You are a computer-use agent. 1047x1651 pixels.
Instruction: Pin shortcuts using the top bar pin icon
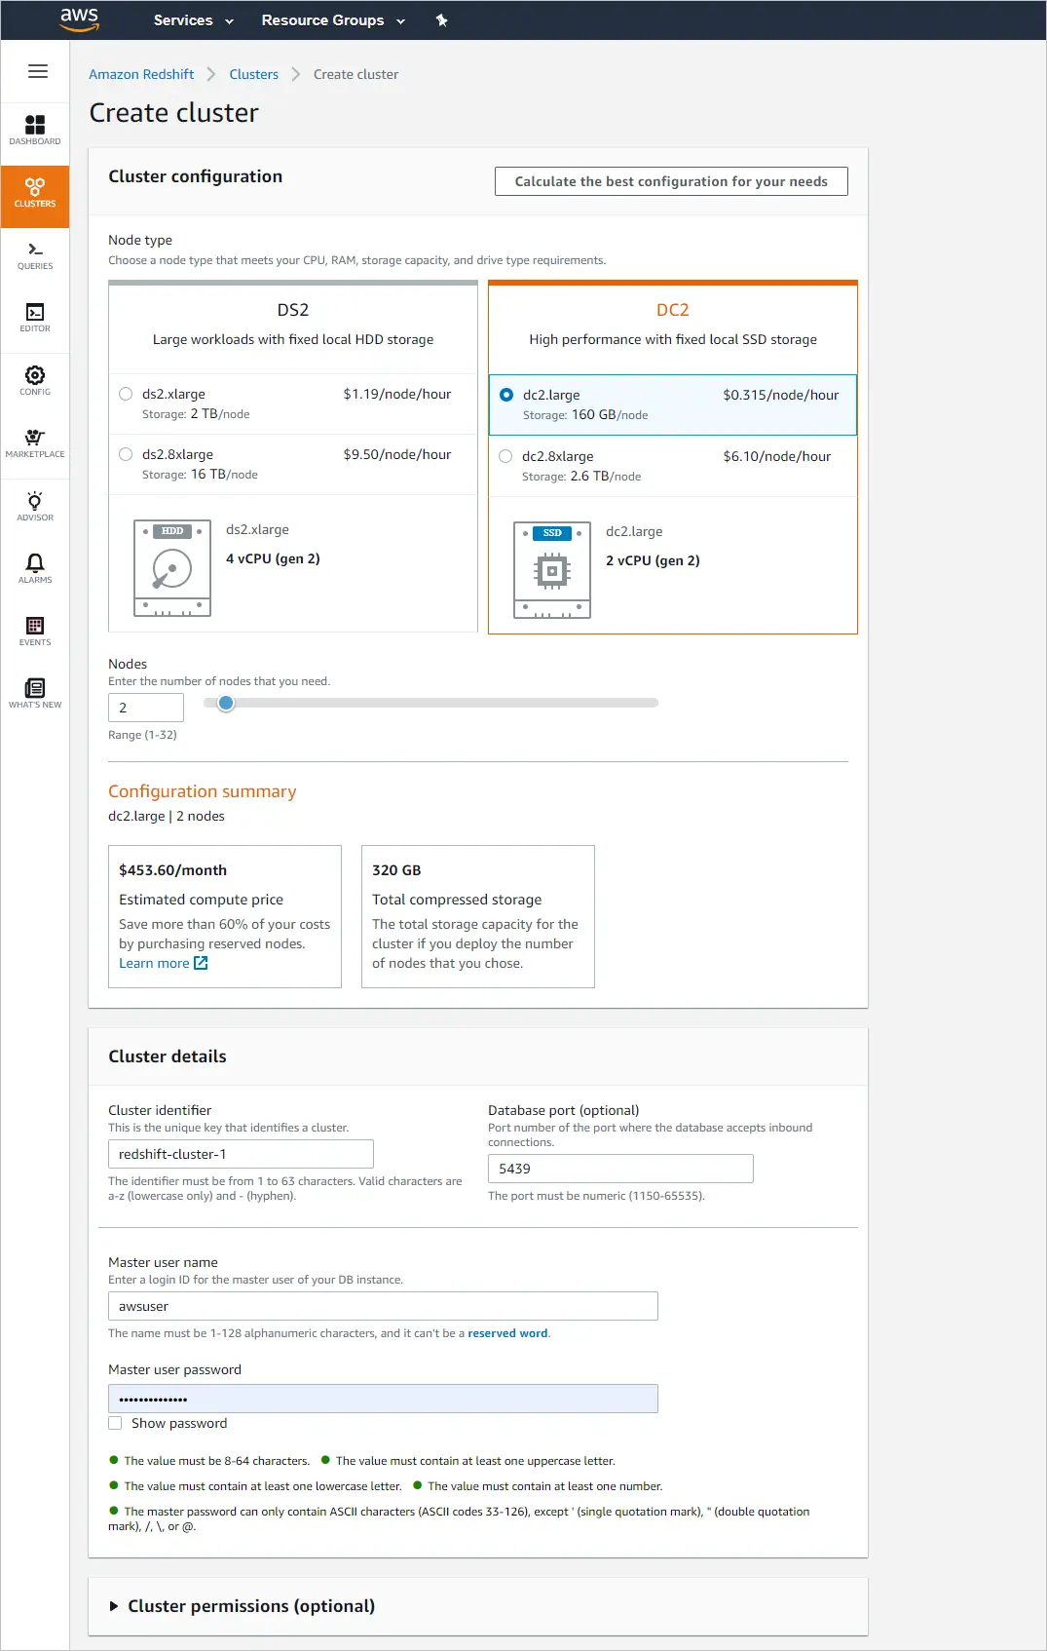[x=441, y=20]
